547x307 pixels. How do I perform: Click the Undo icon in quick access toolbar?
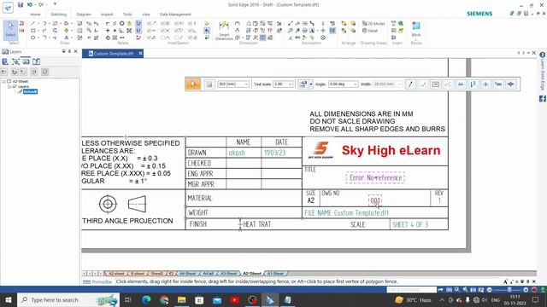[x=30, y=5]
